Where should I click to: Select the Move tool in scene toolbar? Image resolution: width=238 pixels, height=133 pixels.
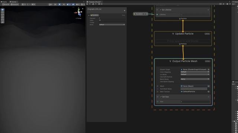click(3, 12)
